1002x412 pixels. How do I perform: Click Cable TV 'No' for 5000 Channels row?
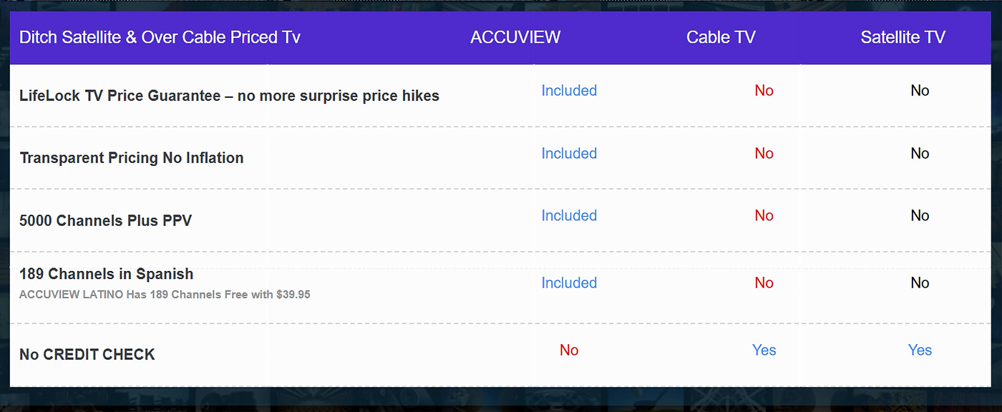(764, 216)
